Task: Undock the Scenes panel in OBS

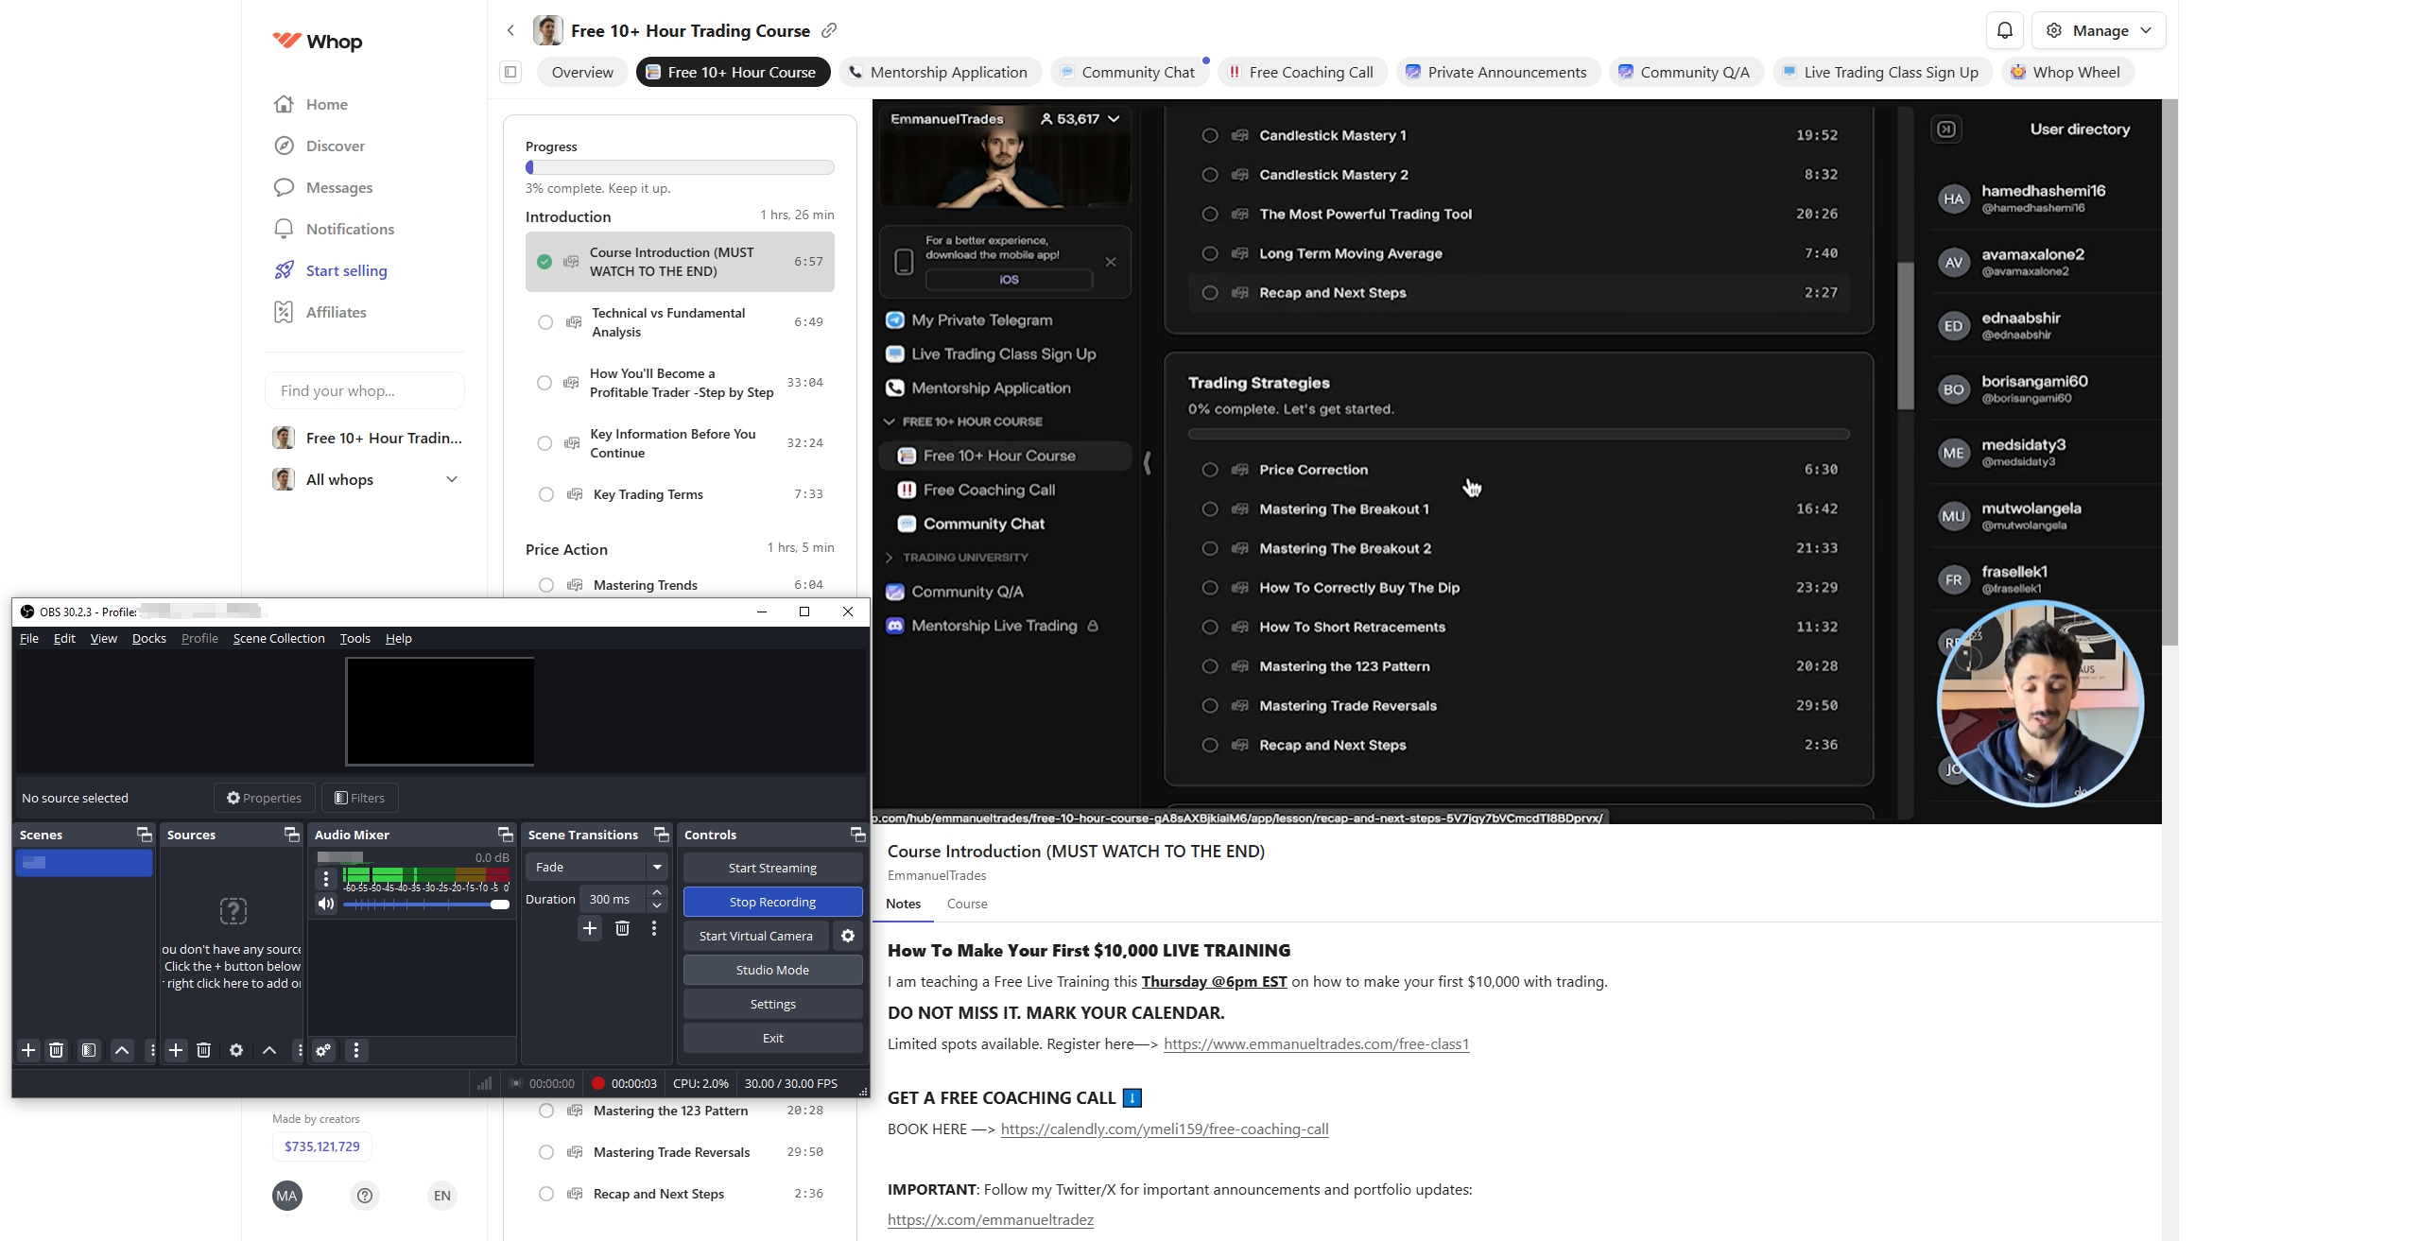Action: (144, 835)
